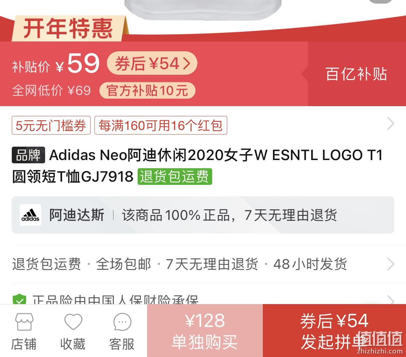
Task: Tap the product title text
Action: [197, 166]
